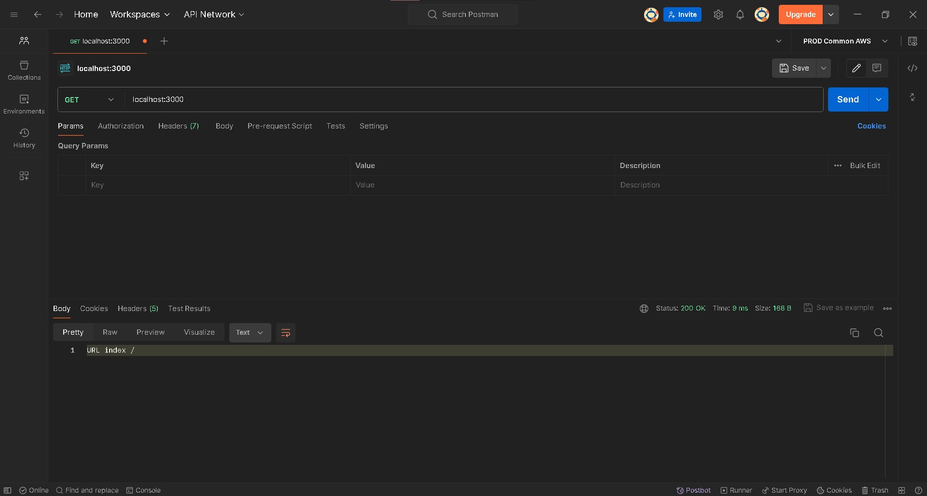Image resolution: width=927 pixels, height=496 pixels.
Task: Open the Collections sidebar panel
Action: click(24, 71)
